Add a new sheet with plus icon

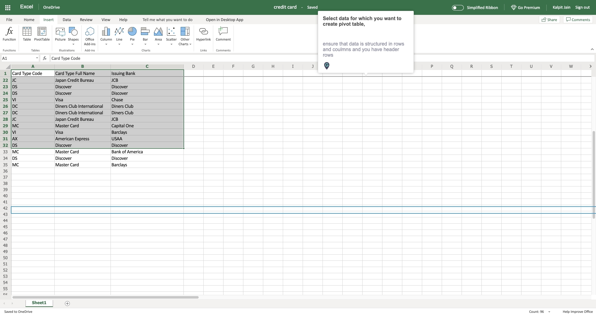67,303
